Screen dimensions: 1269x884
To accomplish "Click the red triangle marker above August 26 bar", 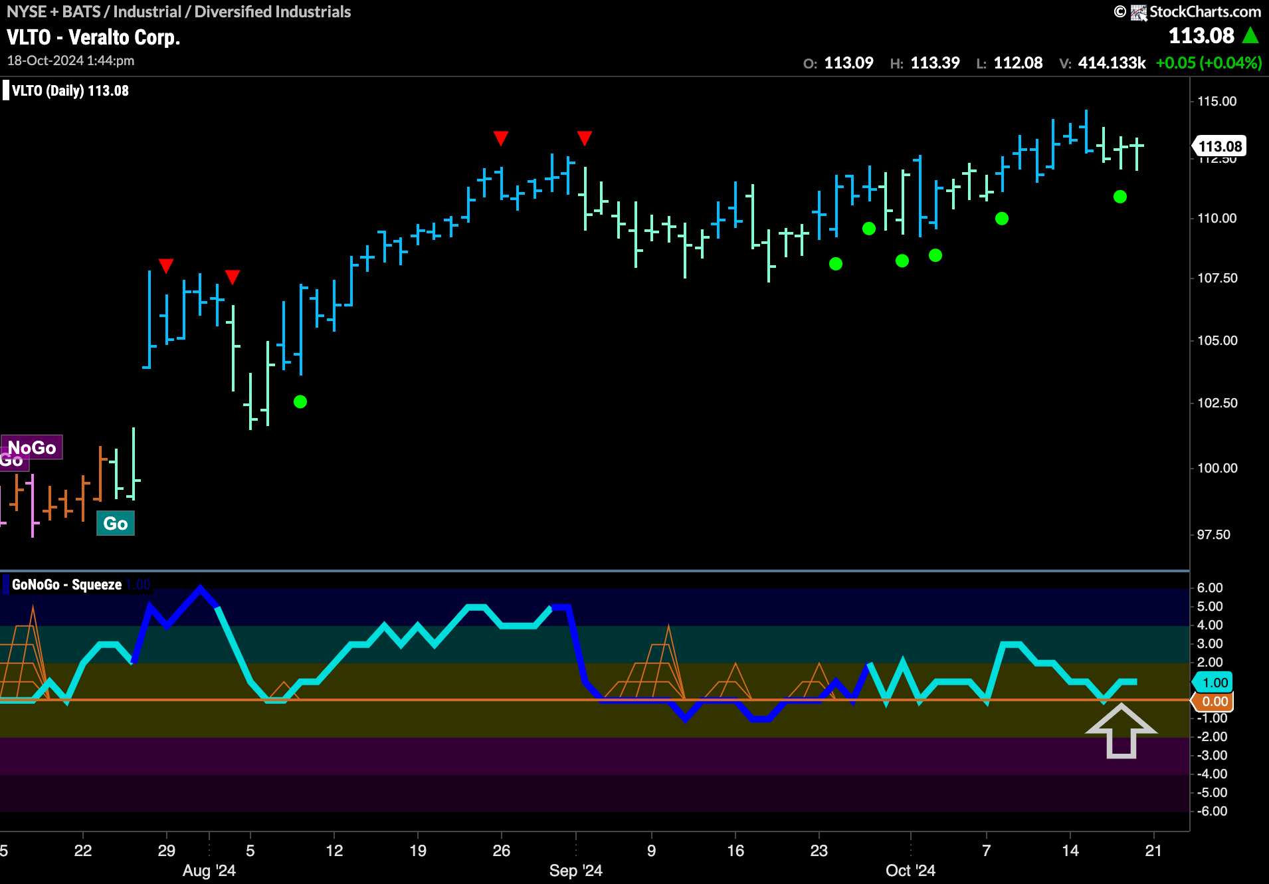I will click(501, 138).
